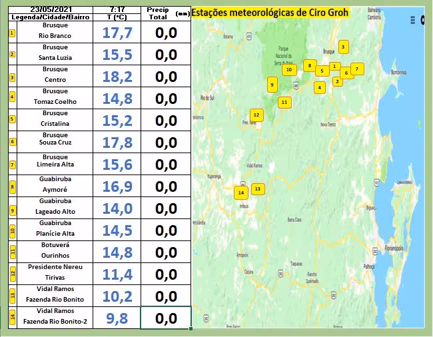The image size is (433, 337).
Task: Click map marker 9 on the map
Action: 272,85
